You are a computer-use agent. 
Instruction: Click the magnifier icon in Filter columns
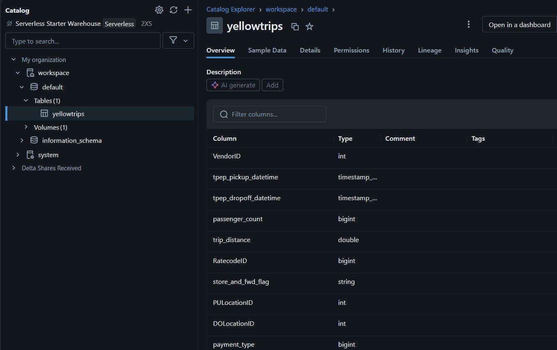point(224,114)
